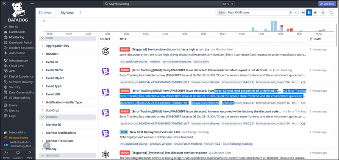Open Release Notes

pyautogui.click(x=18, y=138)
